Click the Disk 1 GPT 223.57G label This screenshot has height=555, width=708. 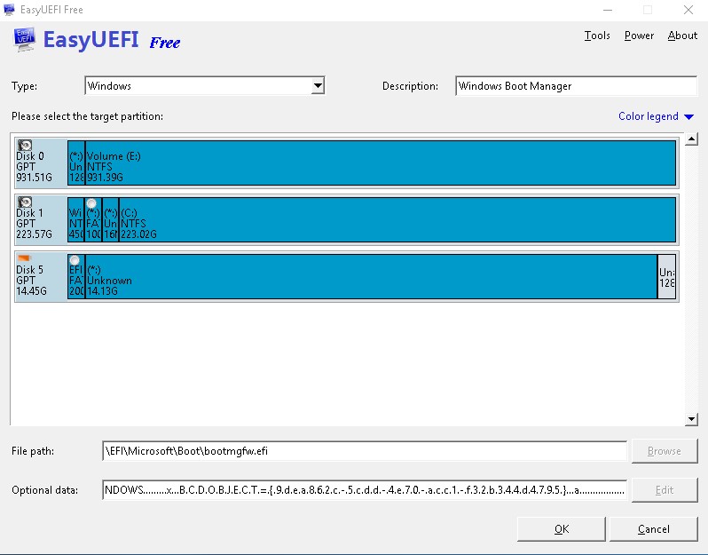[34, 224]
